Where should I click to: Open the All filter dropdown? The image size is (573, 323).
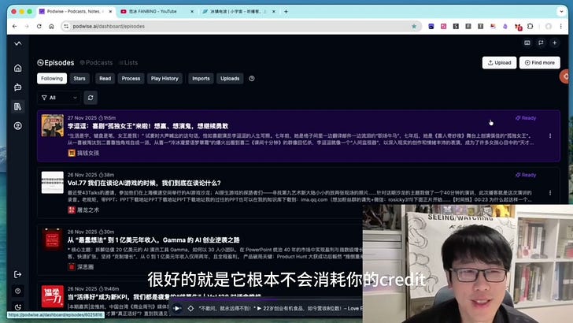(59, 98)
